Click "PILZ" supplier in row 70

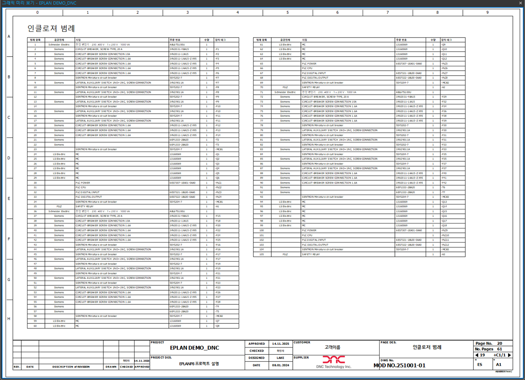(285, 87)
